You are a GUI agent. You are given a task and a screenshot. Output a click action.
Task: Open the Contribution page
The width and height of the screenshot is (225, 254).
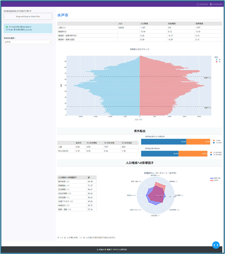(x=218, y=4)
